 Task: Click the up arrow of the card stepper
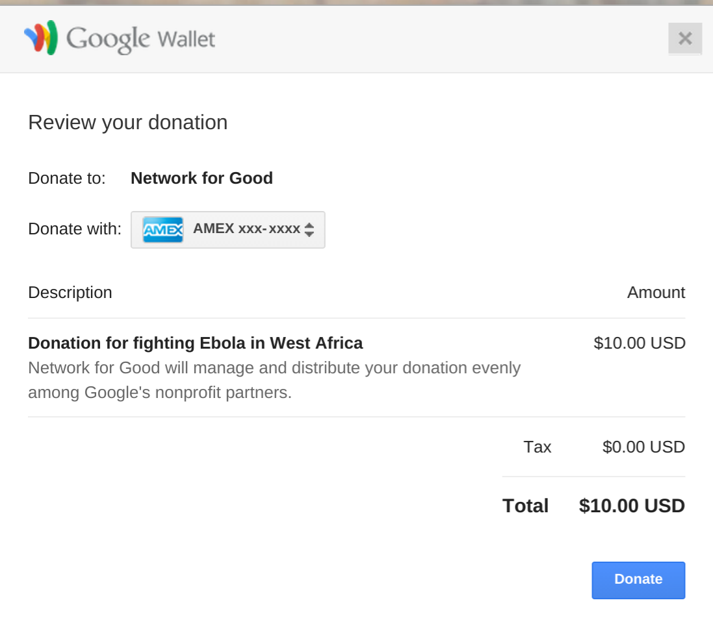(309, 226)
